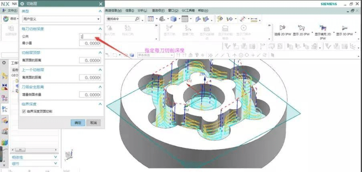
Task: Collapse the 临界深度 section
Action: [x=100, y=104]
